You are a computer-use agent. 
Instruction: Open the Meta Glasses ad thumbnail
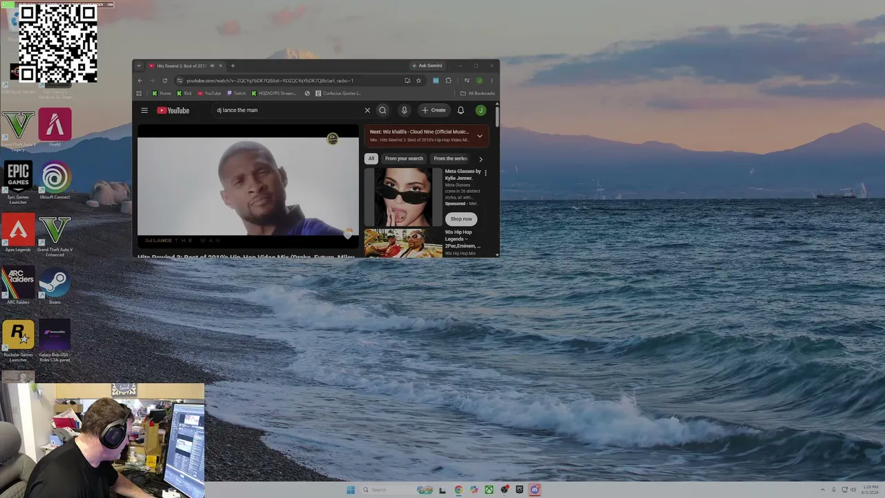coord(403,197)
